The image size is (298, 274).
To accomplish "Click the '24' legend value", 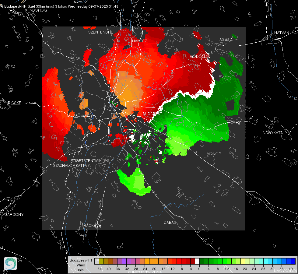I will point(254,269).
